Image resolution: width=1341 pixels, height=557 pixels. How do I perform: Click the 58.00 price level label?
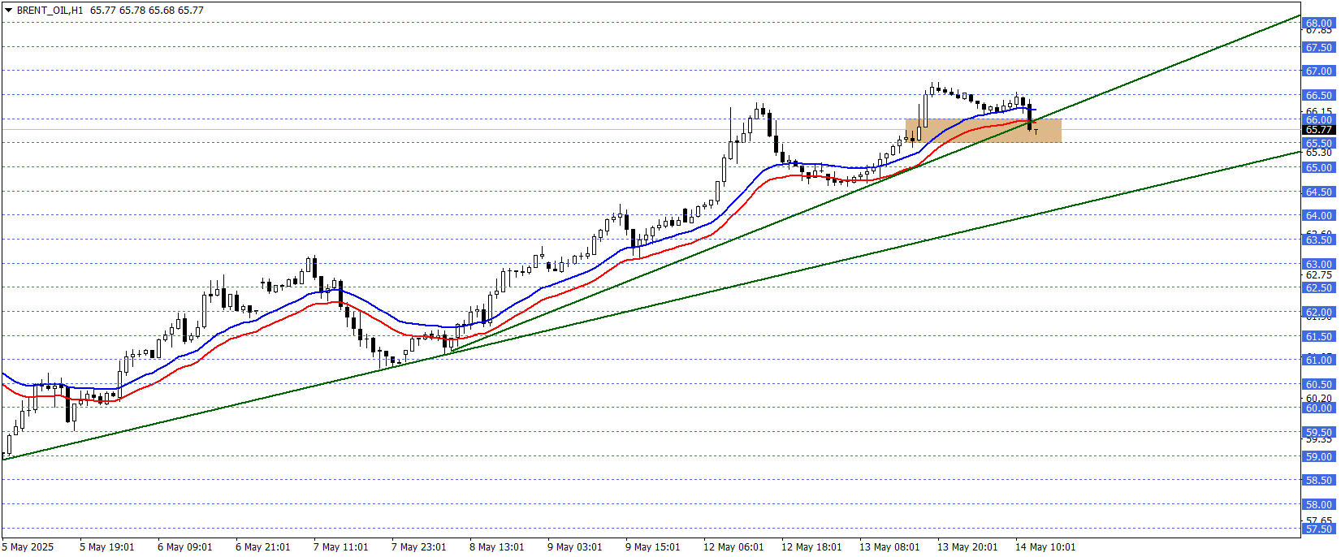1318,505
